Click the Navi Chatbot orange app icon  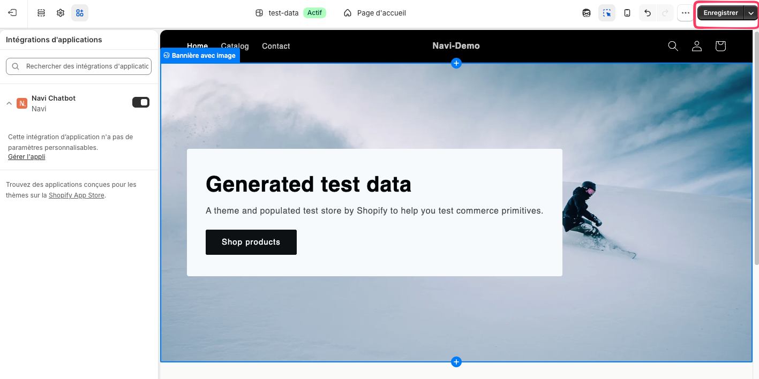(22, 103)
